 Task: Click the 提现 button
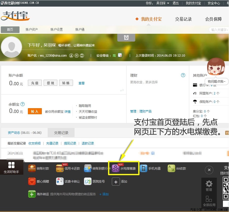coord(50,83)
